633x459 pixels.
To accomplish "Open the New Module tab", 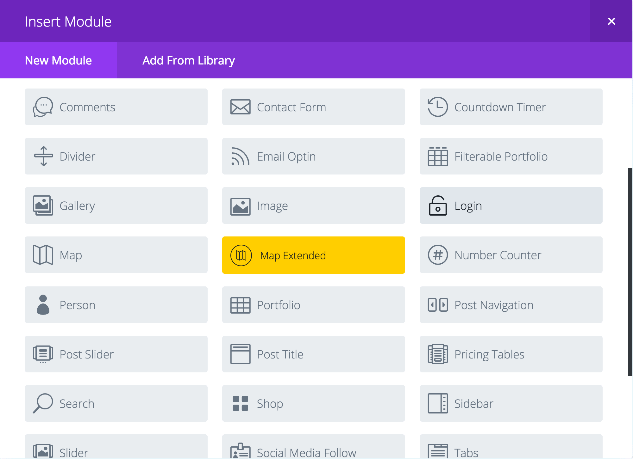I will pos(58,60).
